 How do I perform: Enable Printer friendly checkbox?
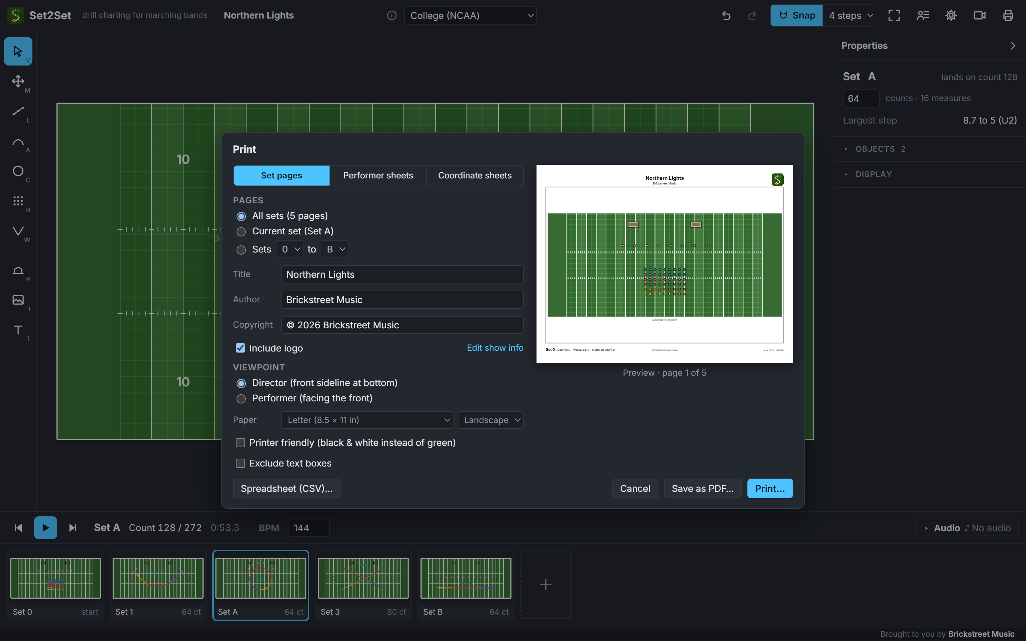coord(240,443)
